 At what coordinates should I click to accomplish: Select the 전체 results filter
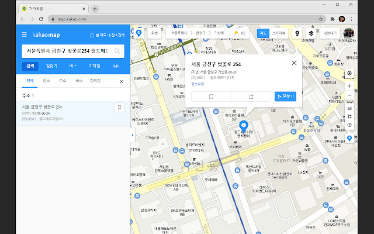pos(30,81)
